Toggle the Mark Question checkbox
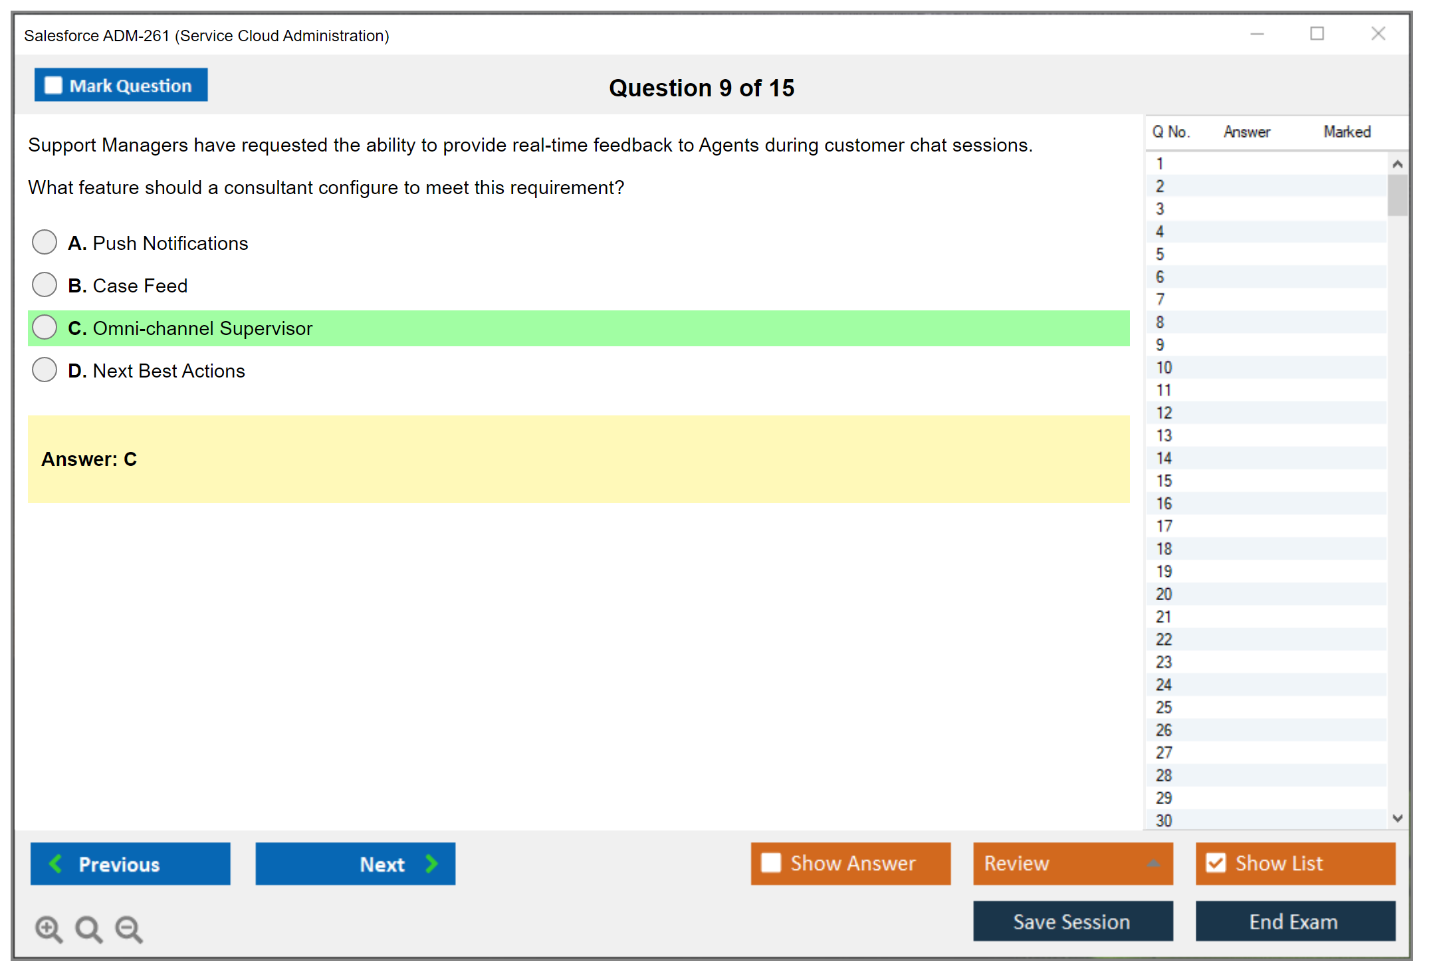Image resolution: width=1429 pixels, height=977 pixels. point(53,86)
